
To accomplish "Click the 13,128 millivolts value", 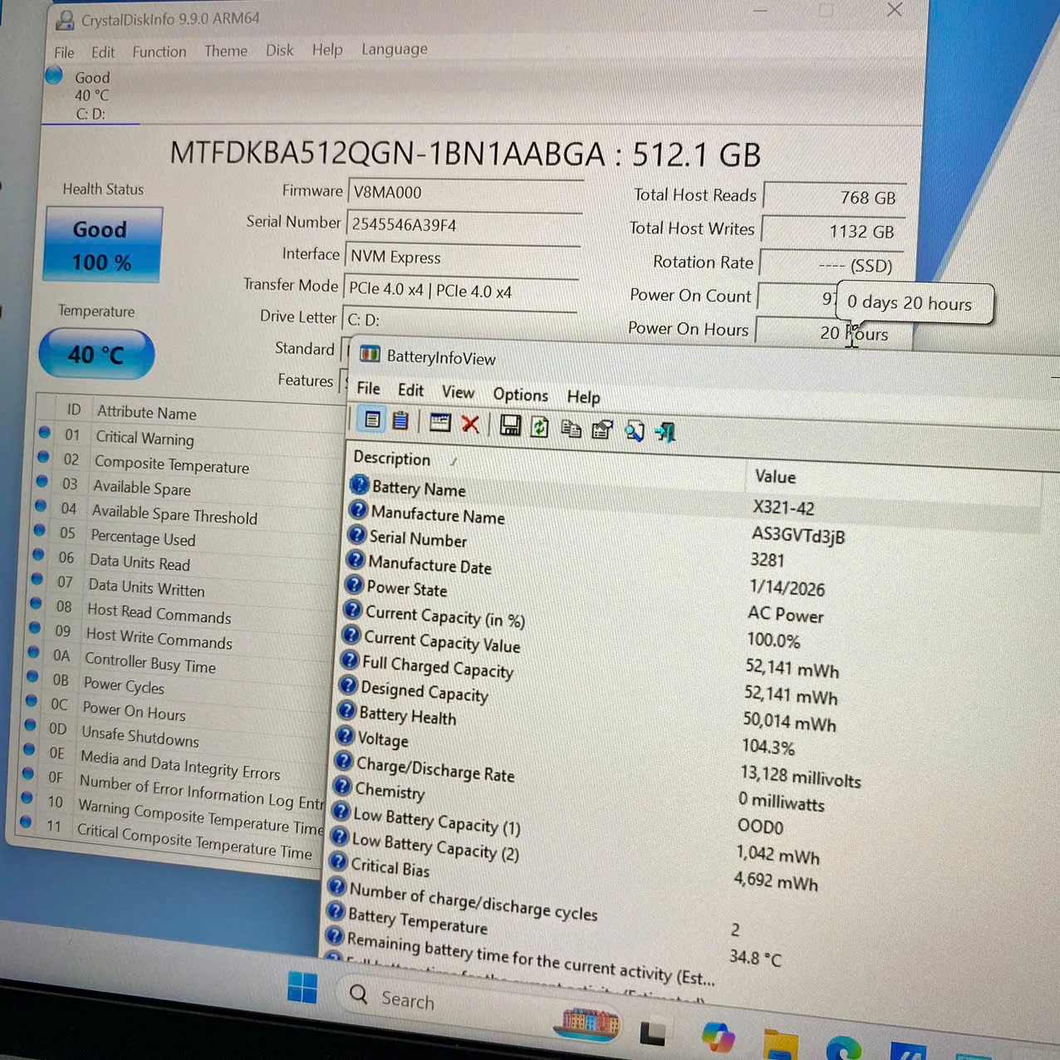I will [x=800, y=776].
